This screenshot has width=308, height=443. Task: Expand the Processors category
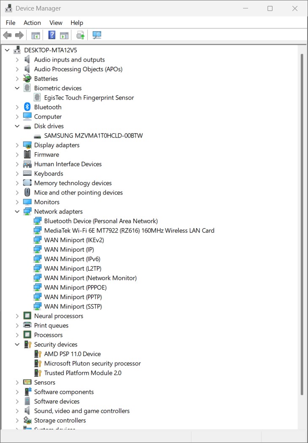(x=17, y=335)
